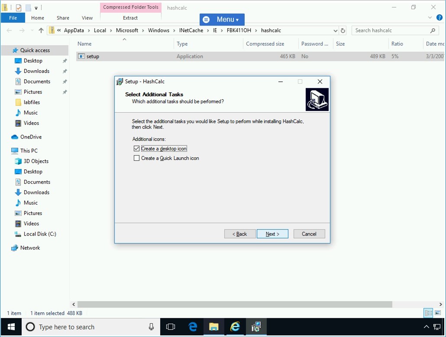Select the setup application file icon

[x=81, y=56]
